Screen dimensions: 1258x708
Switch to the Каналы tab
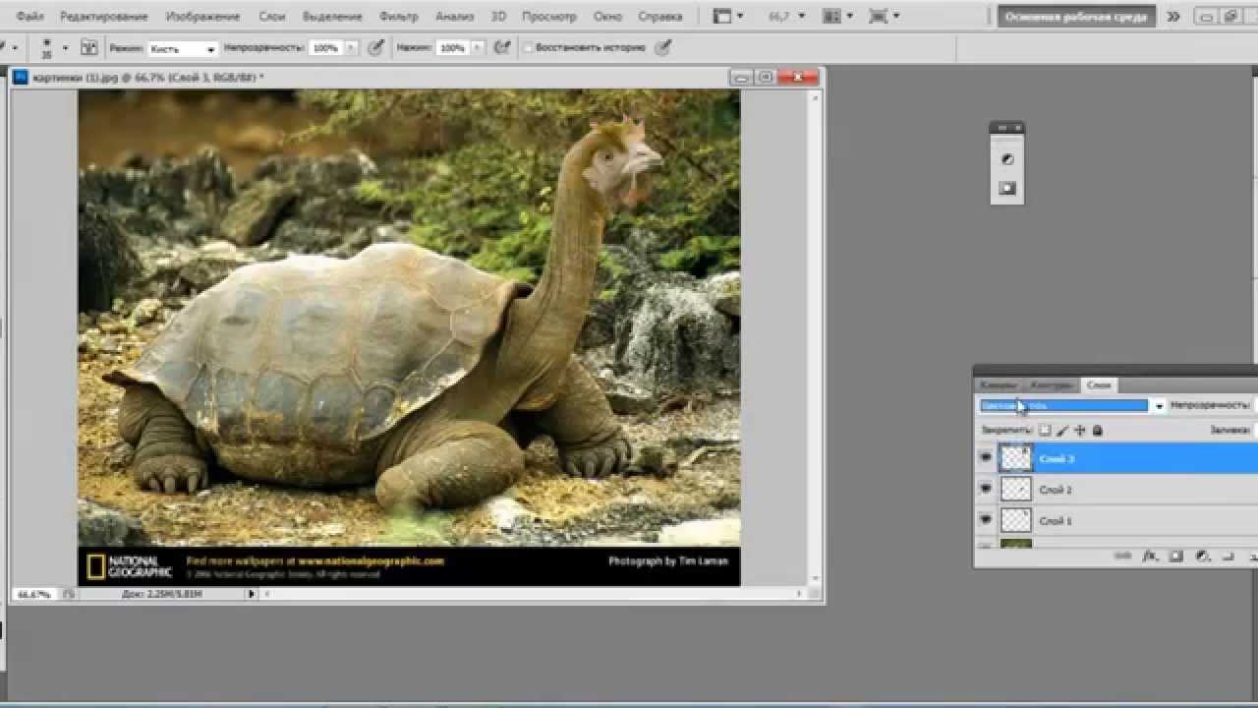coord(999,385)
